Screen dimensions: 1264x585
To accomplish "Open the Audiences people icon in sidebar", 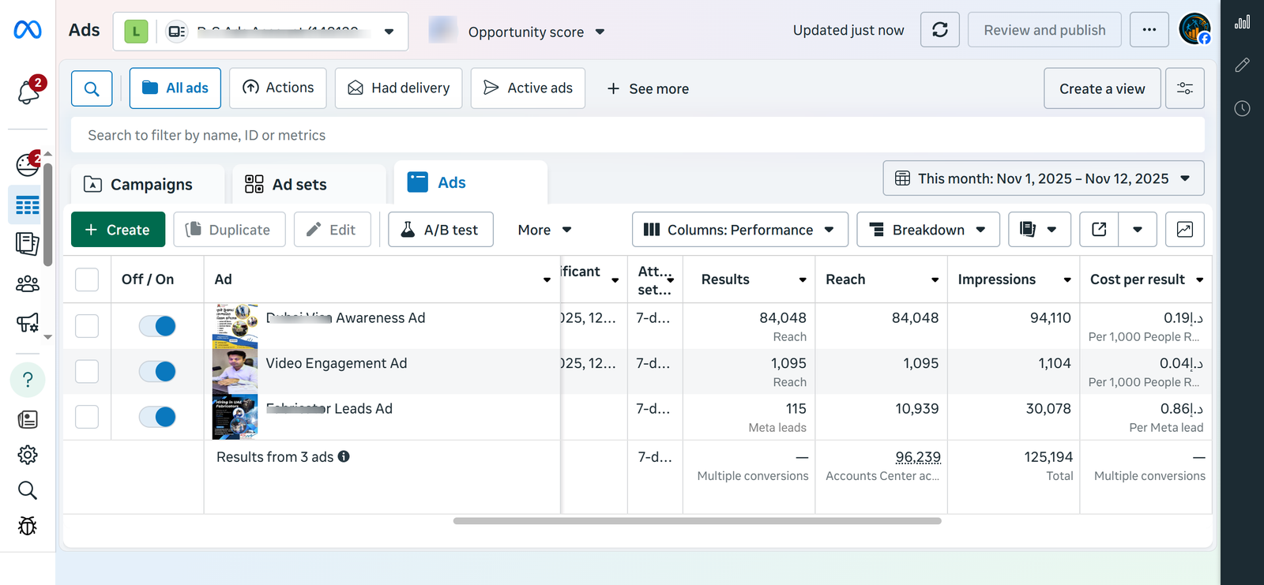I will point(28,283).
